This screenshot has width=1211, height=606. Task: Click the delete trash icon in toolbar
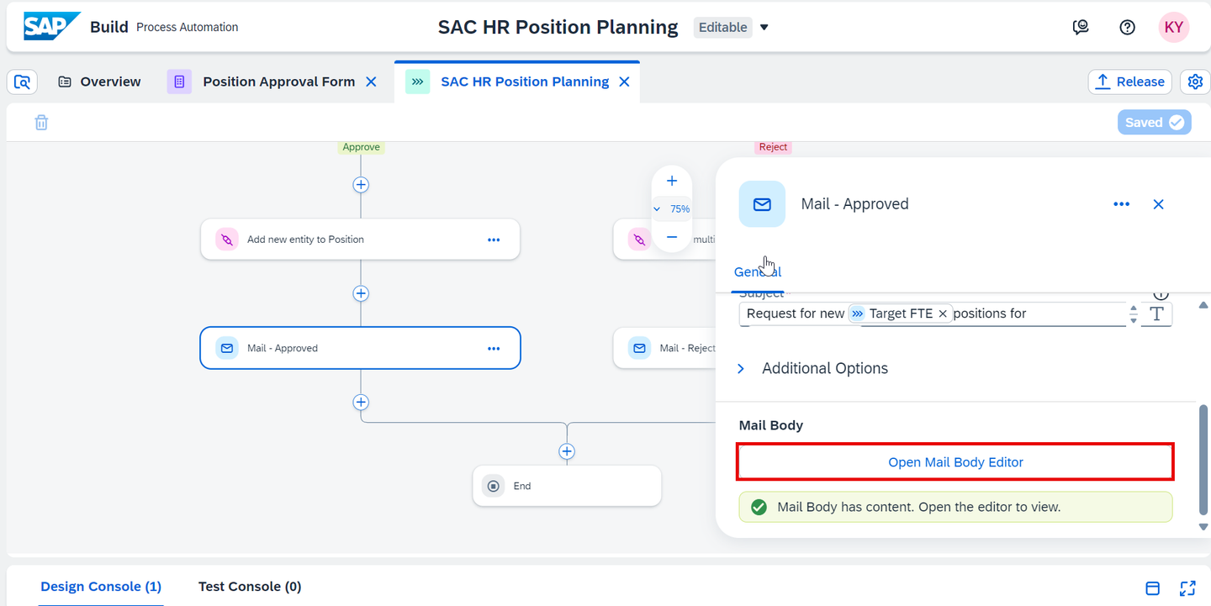pos(41,123)
